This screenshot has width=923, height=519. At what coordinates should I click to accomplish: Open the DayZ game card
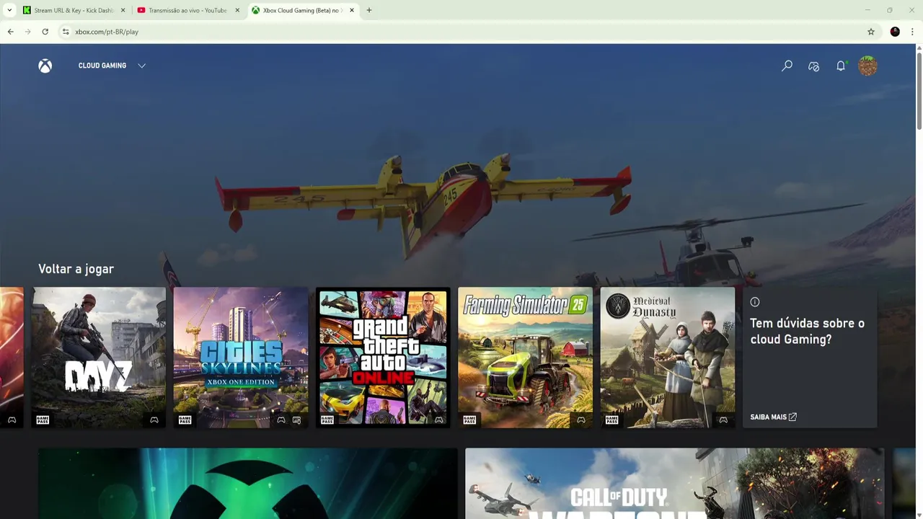[99, 358]
